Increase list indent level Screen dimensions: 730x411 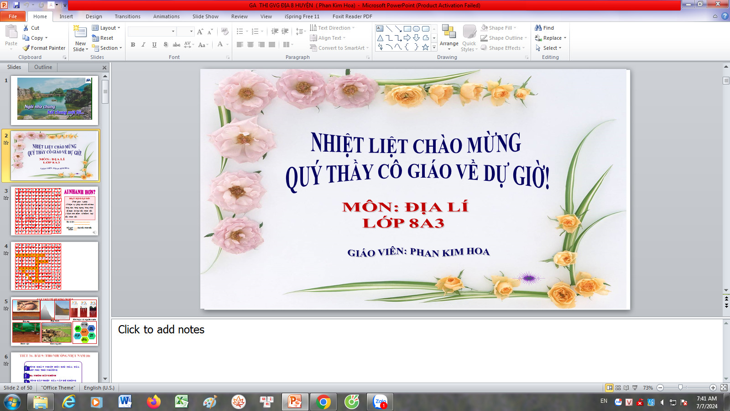[285, 32]
